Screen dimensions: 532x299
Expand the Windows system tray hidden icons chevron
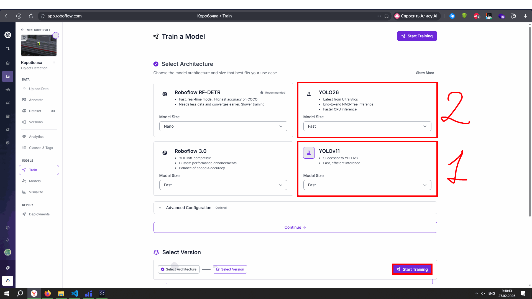(477, 293)
